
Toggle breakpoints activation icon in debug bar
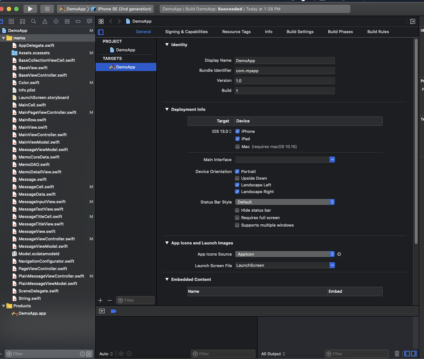pyautogui.click(x=114, y=311)
